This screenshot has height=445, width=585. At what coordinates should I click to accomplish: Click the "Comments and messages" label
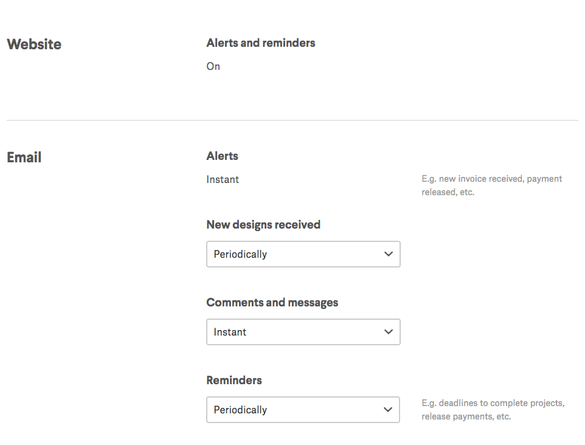[272, 303]
